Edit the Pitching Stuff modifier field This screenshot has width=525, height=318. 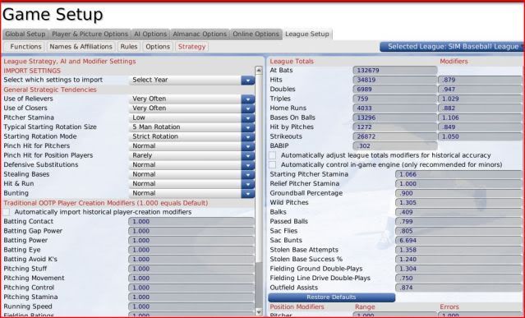point(191,269)
